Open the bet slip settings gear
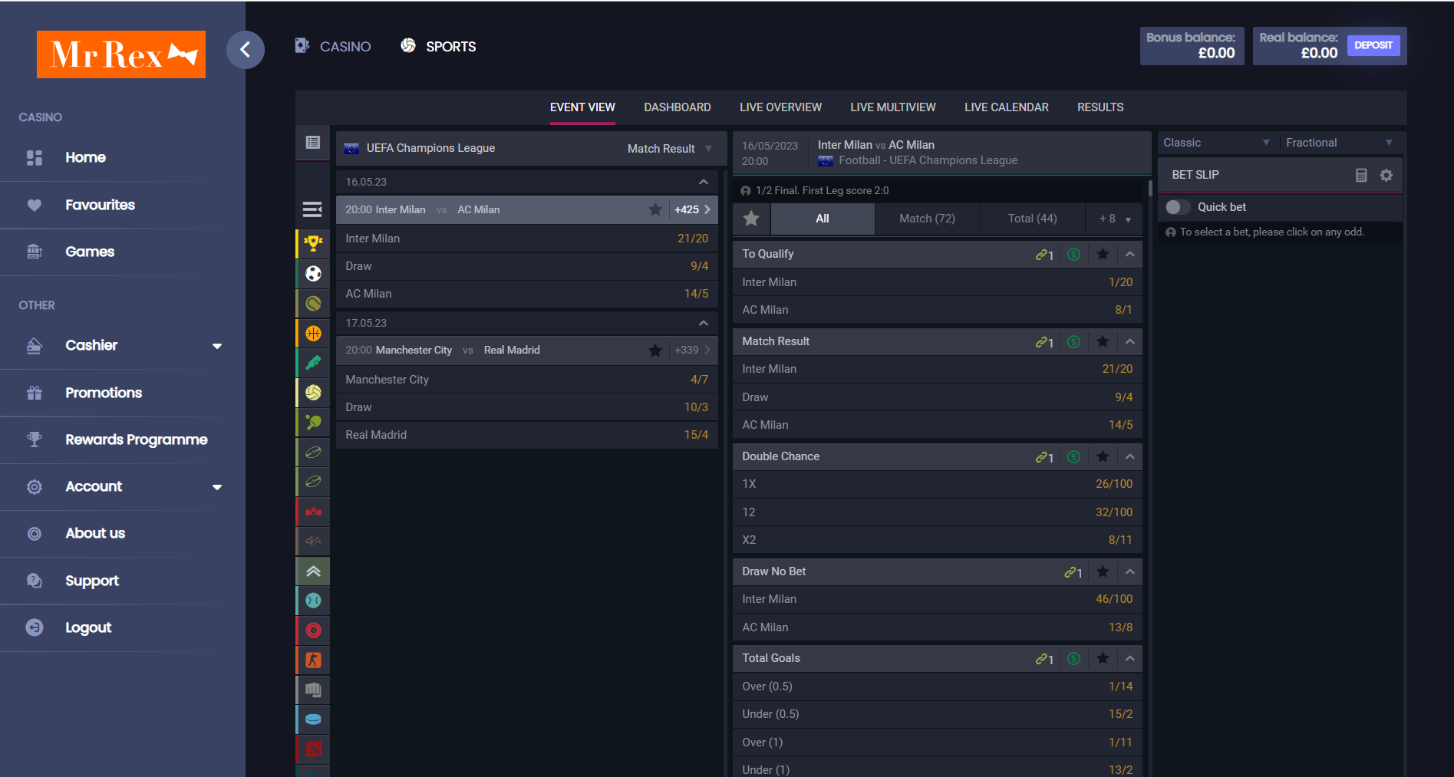 point(1386,175)
